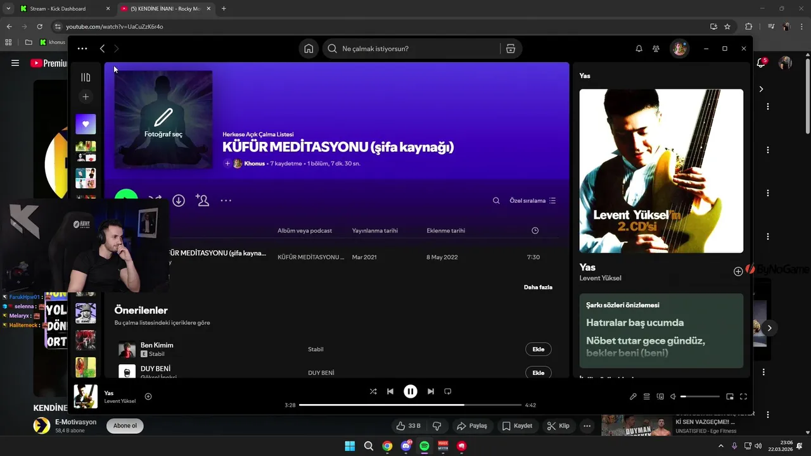Open Chrome extensions puzzle icon
Screen dimensions: 811x456
click(748, 27)
